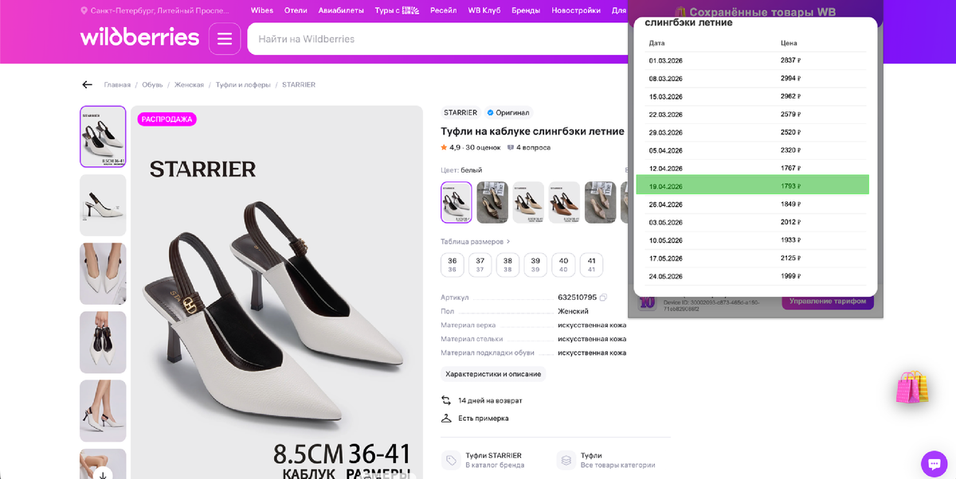Image resolution: width=956 pixels, height=479 pixels.
Task: Click price 2012 ₽ for 03.05.2026
Action: [x=790, y=222]
